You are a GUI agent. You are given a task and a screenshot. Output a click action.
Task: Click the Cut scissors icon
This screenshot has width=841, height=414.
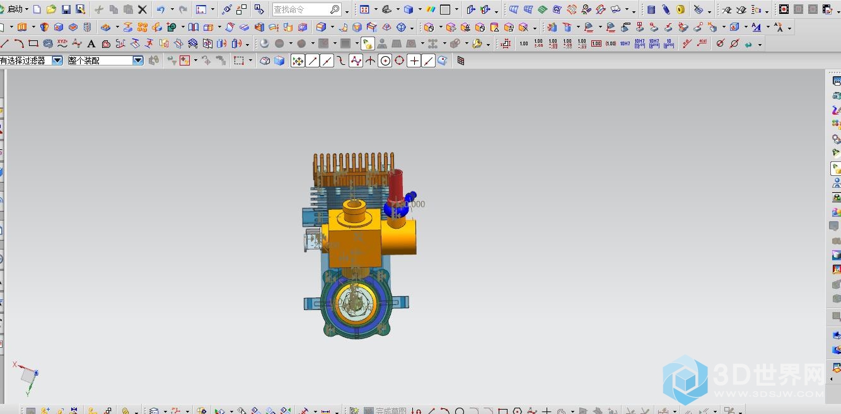(99, 9)
